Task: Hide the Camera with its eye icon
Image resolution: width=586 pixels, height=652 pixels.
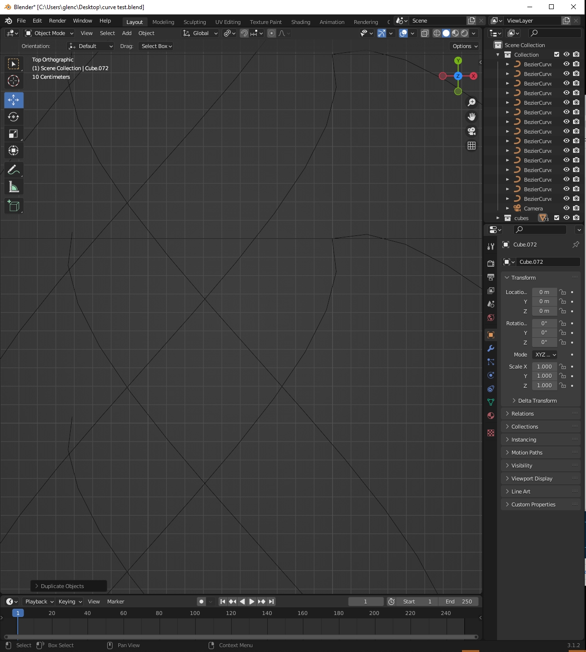Action: 566,208
